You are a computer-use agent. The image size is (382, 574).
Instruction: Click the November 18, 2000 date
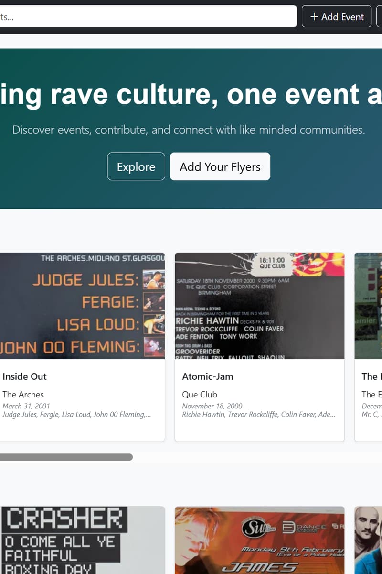pyautogui.click(x=212, y=406)
